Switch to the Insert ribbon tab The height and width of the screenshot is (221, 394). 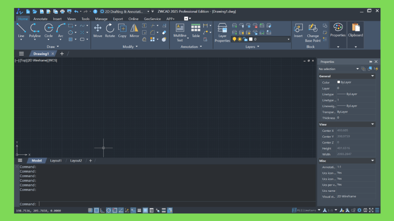tap(57, 19)
